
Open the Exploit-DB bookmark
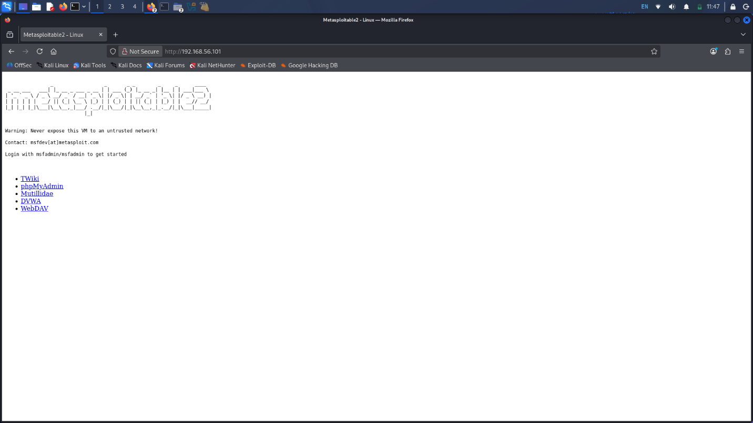click(258, 65)
